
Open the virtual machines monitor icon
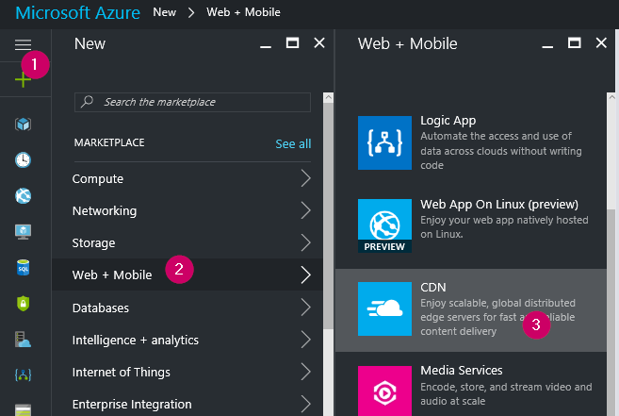23,231
